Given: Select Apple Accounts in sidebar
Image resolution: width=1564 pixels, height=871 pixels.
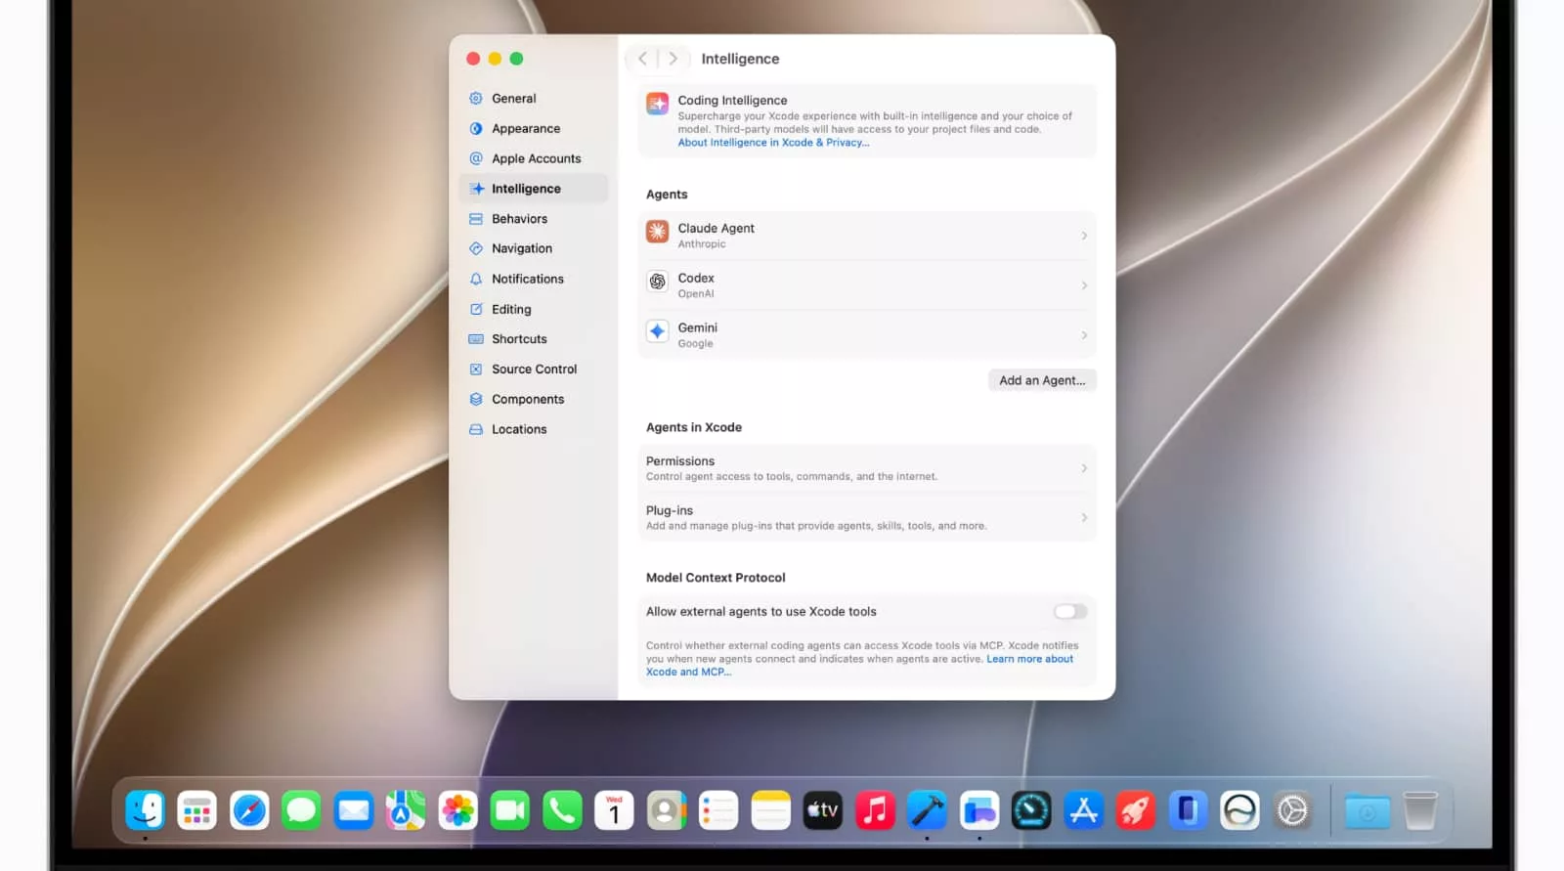Looking at the screenshot, I should click(533, 158).
